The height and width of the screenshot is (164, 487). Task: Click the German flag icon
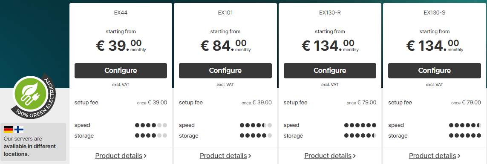[x=9, y=129]
